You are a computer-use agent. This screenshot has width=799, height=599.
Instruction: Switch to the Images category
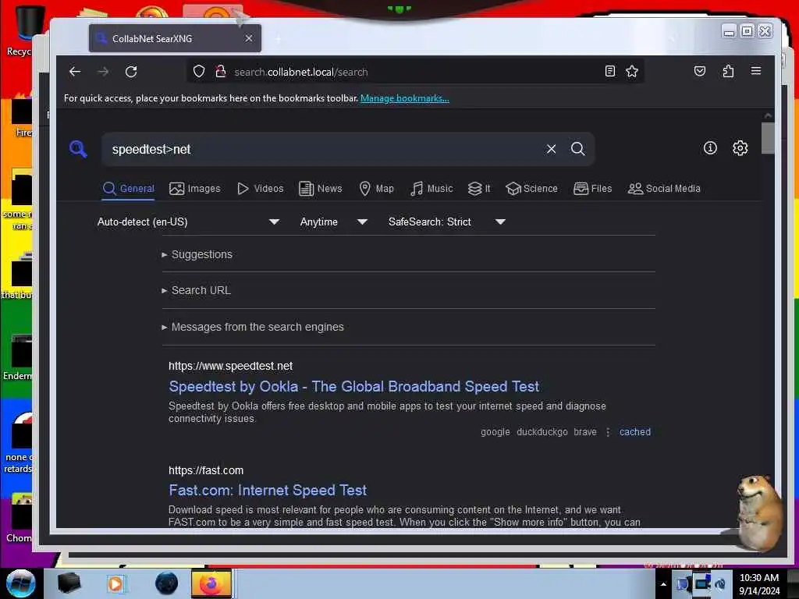(x=194, y=189)
